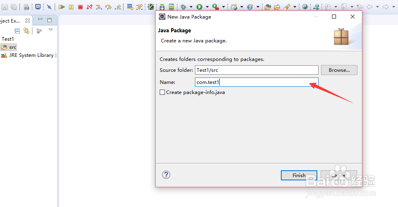Close the New Java Package dialog

point(353,17)
